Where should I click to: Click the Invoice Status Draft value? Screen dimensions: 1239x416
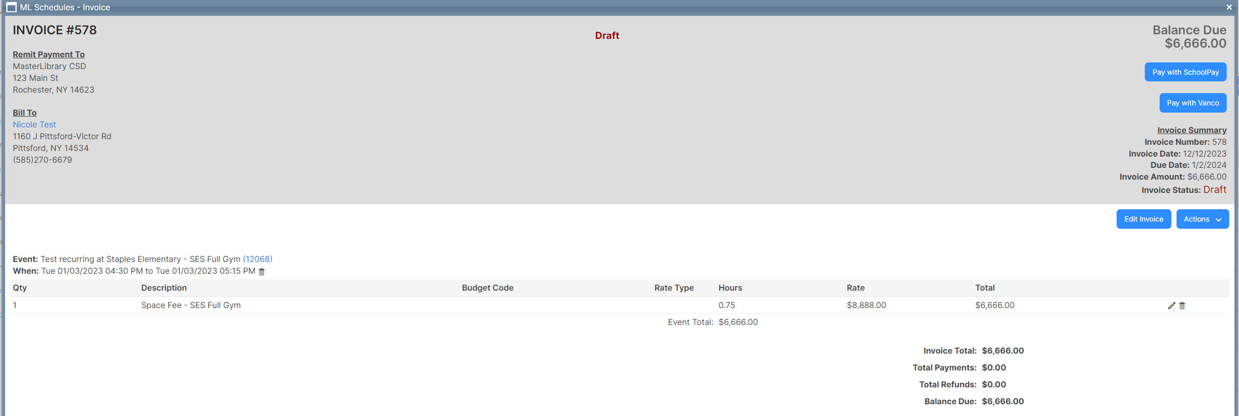[1214, 190]
